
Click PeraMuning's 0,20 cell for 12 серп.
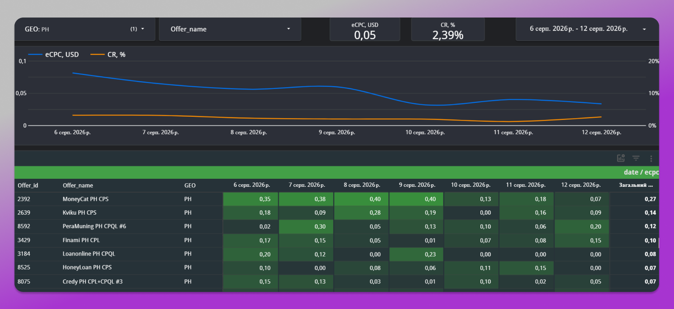pos(582,226)
